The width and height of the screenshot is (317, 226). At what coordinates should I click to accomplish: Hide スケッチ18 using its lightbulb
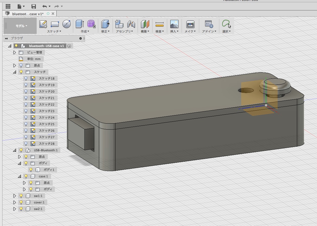(x=26, y=79)
